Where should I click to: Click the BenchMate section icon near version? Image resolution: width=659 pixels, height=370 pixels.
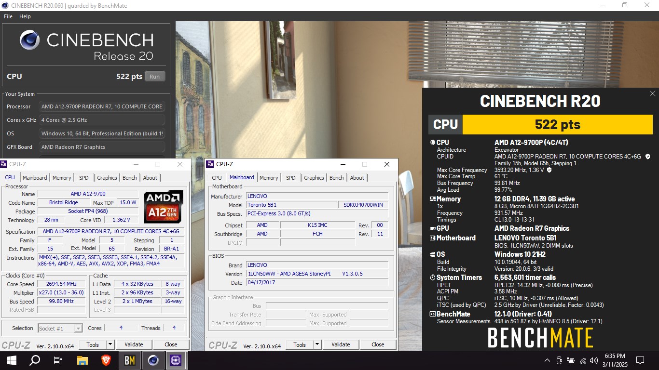click(x=432, y=314)
